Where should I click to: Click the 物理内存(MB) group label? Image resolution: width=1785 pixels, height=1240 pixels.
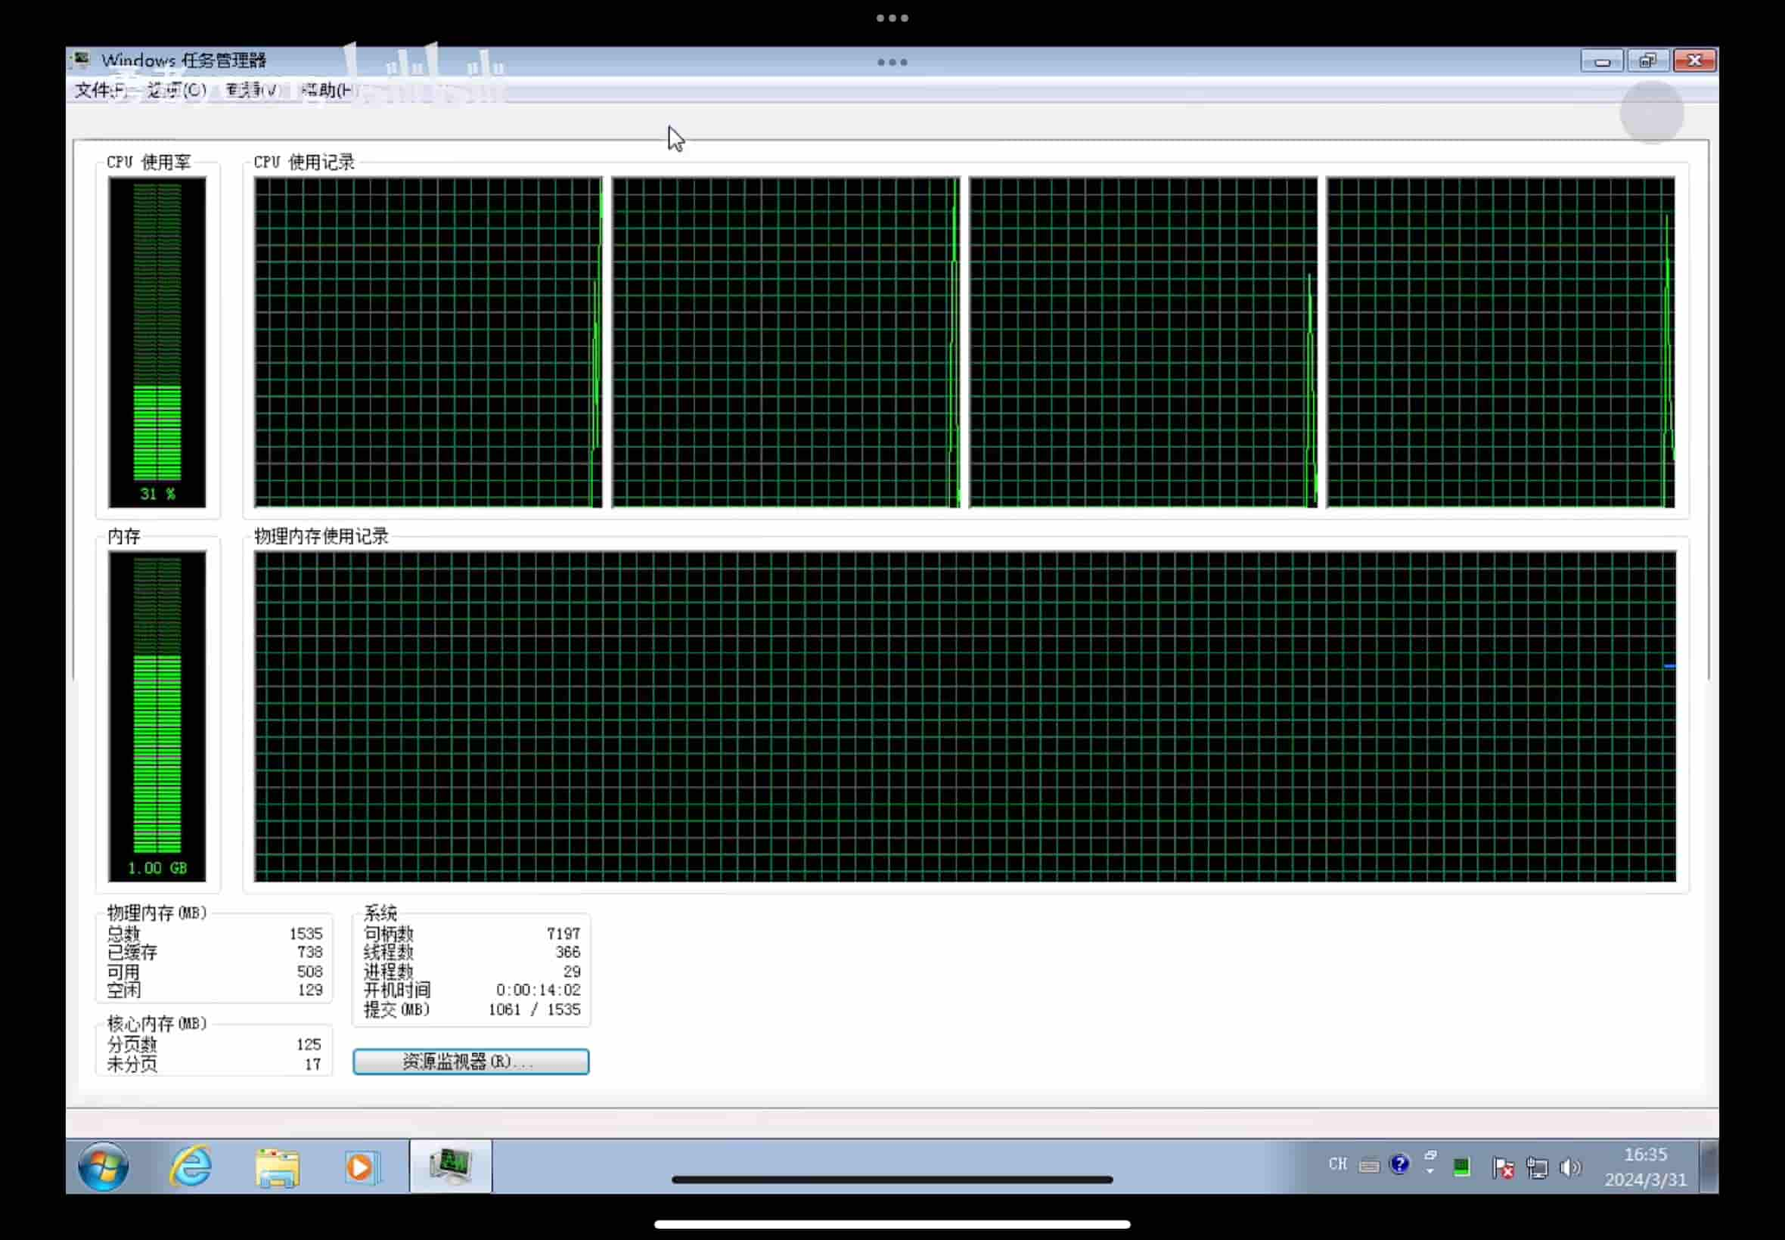click(157, 912)
